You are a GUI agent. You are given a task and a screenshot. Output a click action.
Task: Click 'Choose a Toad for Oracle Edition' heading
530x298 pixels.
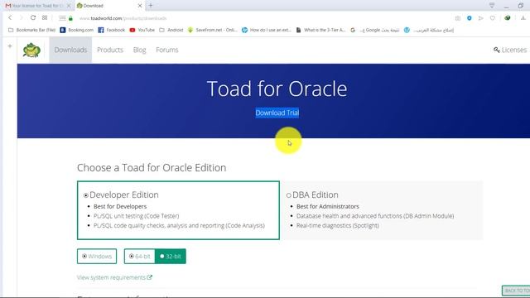coord(152,167)
